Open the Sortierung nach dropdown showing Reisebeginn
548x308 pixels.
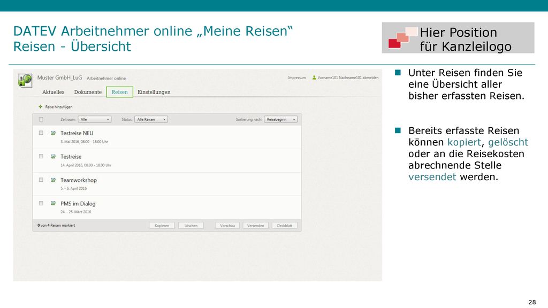pyautogui.click(x=280, y=119)
